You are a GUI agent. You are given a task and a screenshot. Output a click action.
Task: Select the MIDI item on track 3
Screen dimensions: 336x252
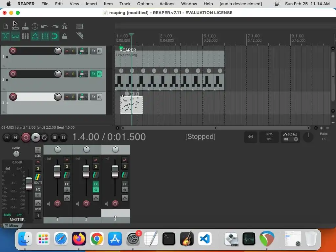tap(131, 105)
